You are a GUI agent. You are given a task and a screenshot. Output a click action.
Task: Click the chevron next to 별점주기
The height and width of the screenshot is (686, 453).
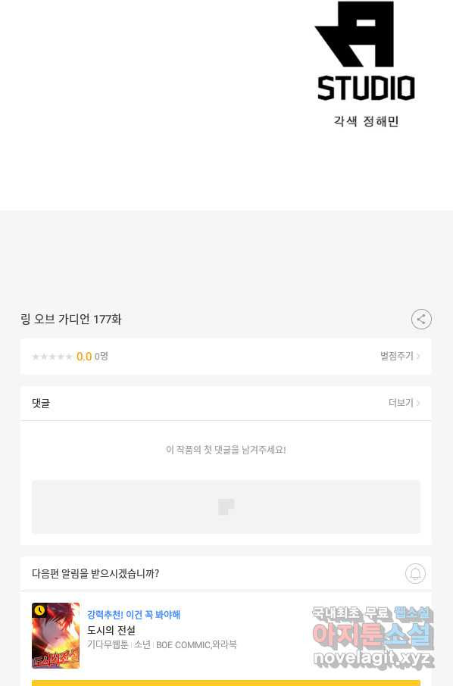point(418,356)
